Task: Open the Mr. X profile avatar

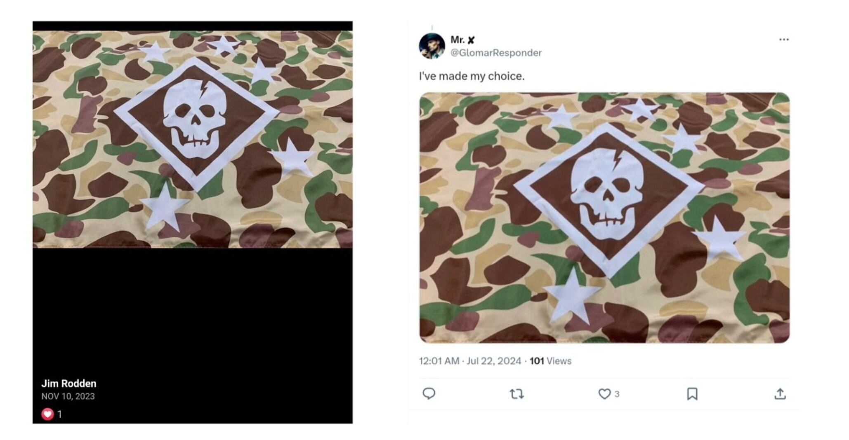Action: [x=432, y=46]
